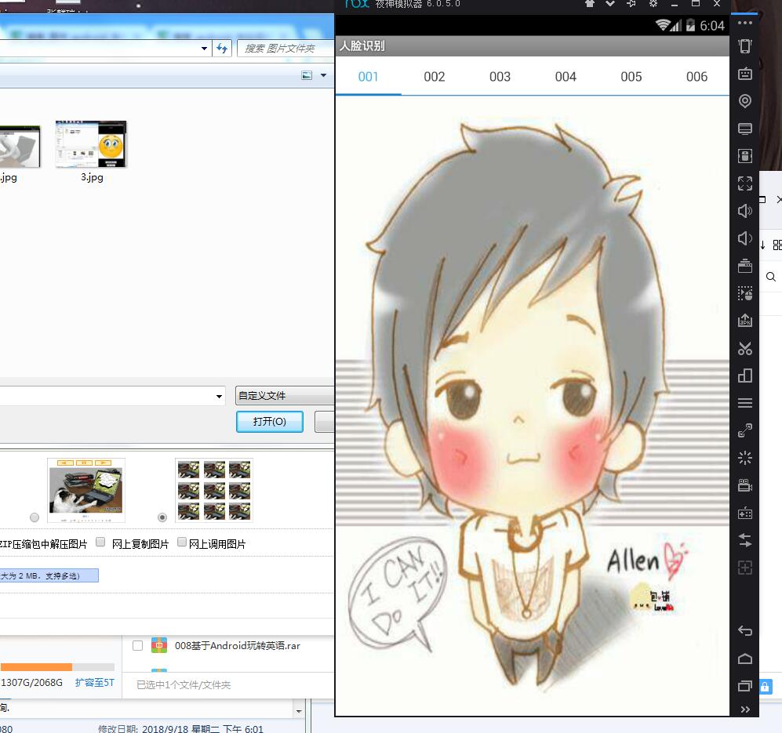Click the install APK icon

tap(745, 320)
